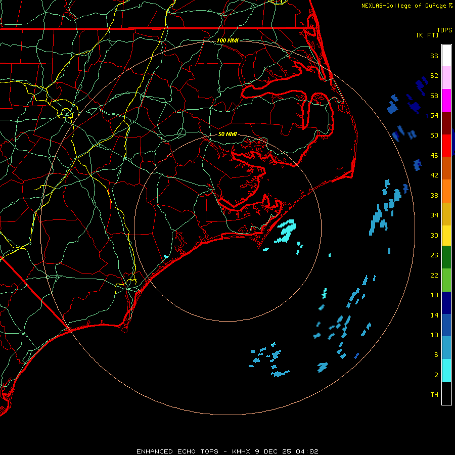
Task: Click the NEXLAB-College of DuPage label
Action: click(x=404, y=6)
